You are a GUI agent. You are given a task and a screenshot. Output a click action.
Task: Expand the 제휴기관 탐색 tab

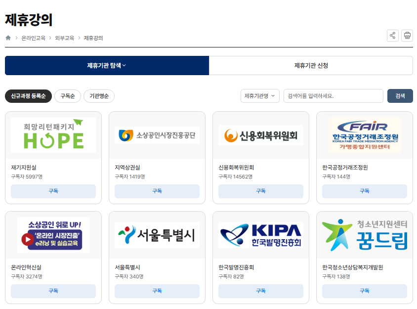pyautogui.click(x=107, y=65)
